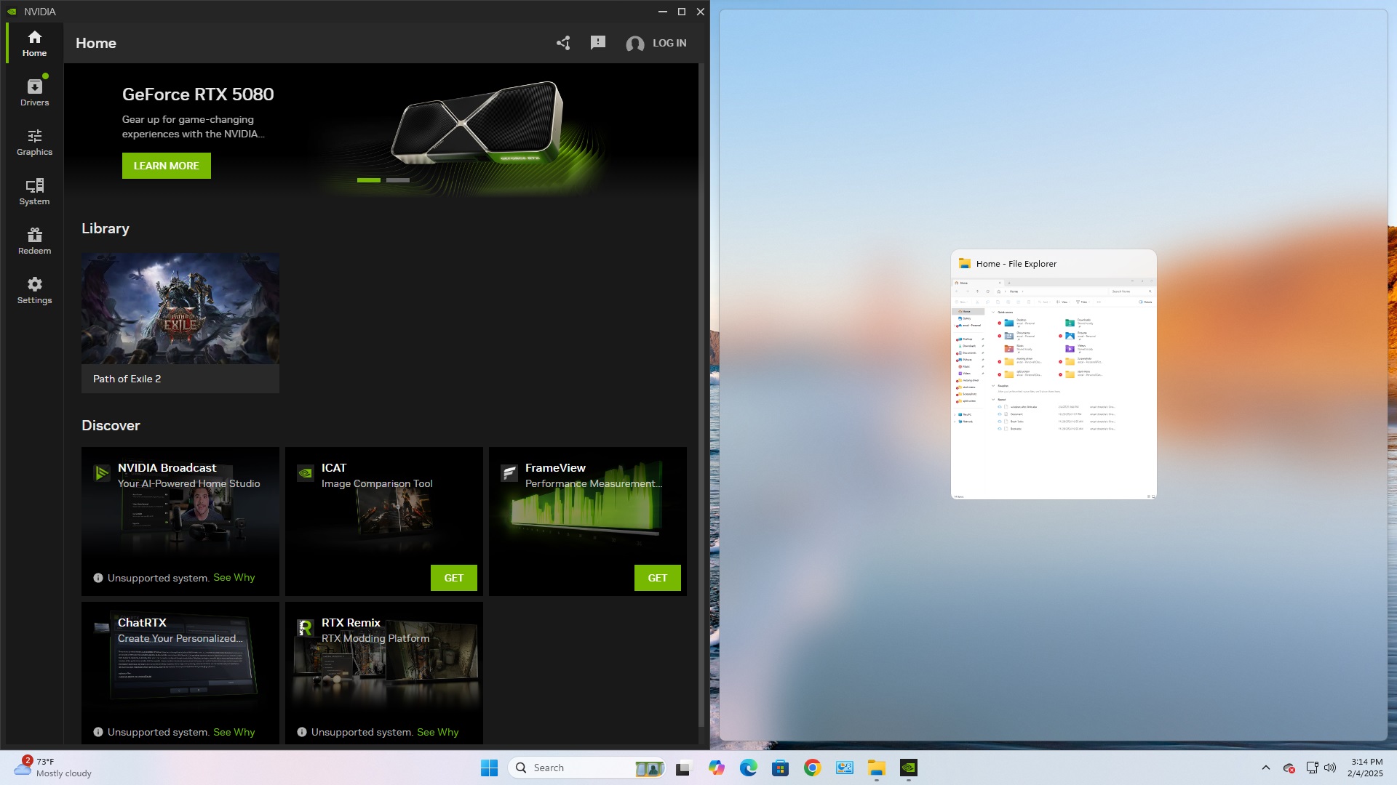
Task: Click the NVIDIA logo in title bar
Action: coord(12,12)
